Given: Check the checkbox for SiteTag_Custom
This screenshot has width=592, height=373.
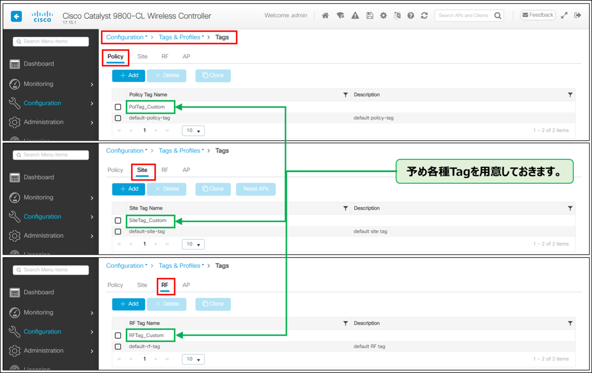Looking at the screenshot, I should coord(118,221).
